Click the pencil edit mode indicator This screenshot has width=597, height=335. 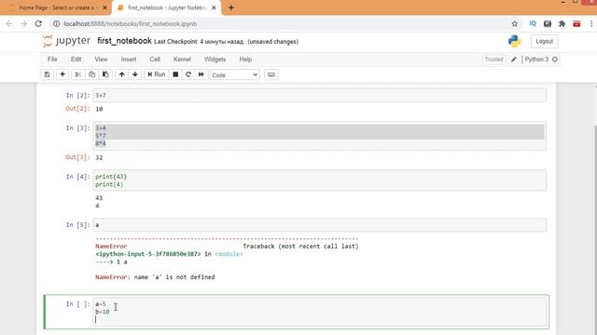[514, 60]
